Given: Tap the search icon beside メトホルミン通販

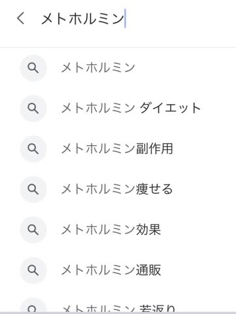Looking at the screenshot, I should pyautogui.click(x=33, y=270).
